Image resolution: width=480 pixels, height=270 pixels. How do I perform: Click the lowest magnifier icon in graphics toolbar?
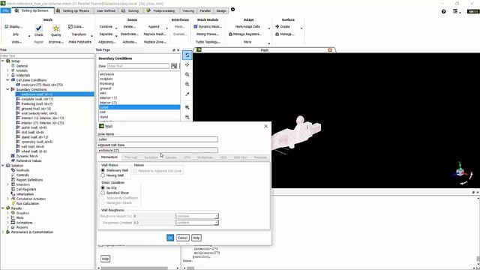(x=187, y=117)
